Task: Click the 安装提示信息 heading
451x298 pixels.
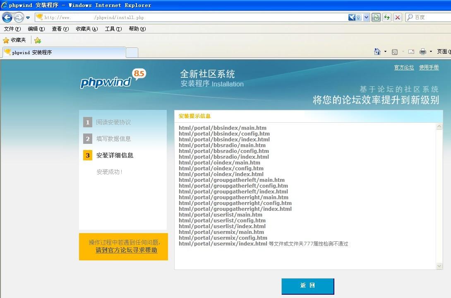Action: pyautogui.click(x=194, y=116)
